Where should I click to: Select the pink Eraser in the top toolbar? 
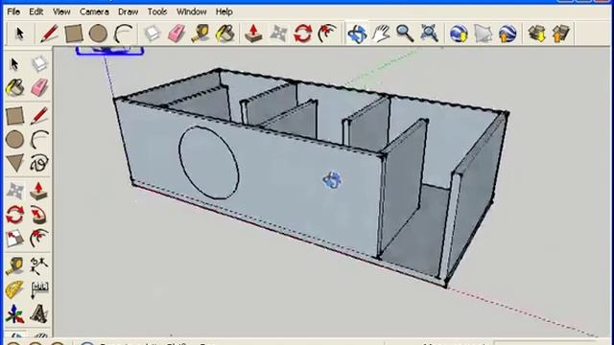pyautogui.click(x=177, y=34)
